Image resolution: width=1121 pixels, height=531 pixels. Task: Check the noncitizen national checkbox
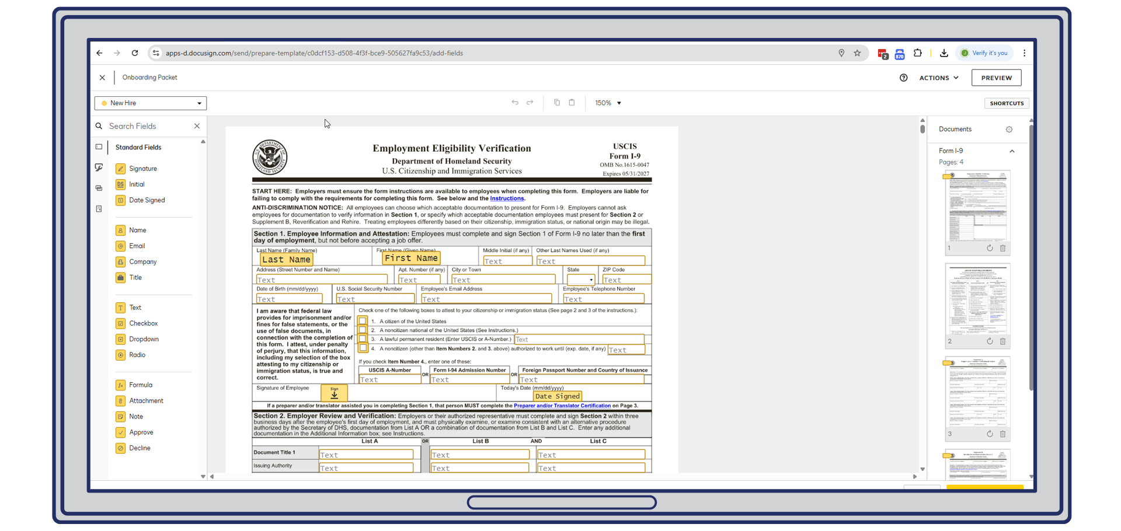[x=363, y=330]
